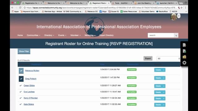Viewport: 198px width, 111px height.
Task: Bookmark this page with the star icon
Action: click(182, 8)
